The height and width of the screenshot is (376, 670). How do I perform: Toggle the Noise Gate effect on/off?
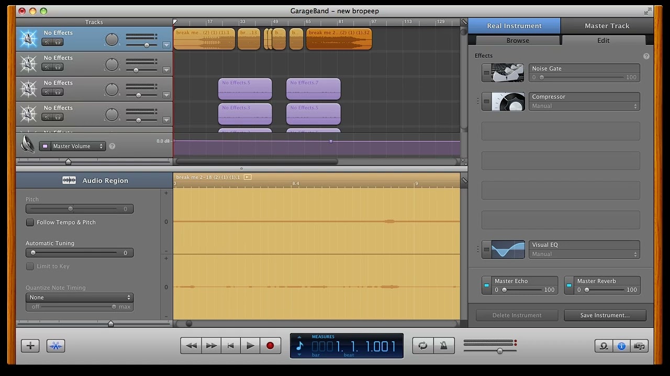pyautogui.click(x=486, y=73)
